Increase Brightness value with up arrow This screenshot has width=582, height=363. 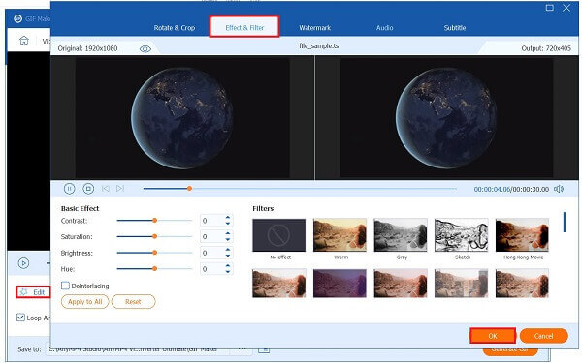228,250
